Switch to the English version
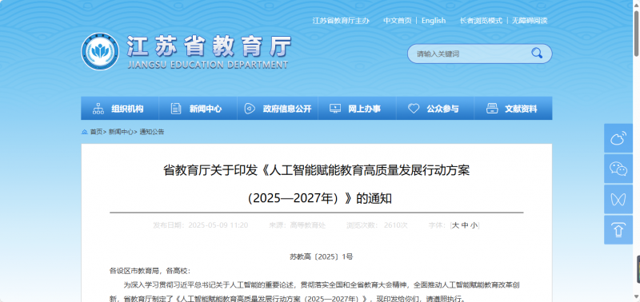Screen dimensions: 640x302 434,21
